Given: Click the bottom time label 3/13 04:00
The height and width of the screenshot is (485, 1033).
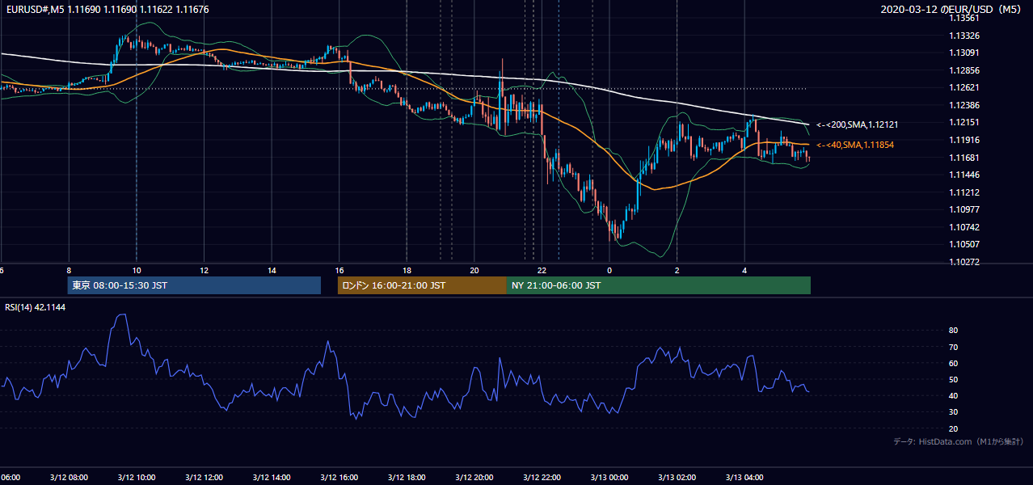Looking at the screenshot, I should click(x=744, y=478).
